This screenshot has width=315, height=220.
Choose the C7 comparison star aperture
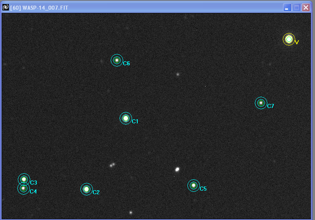[x=261, y=103]
